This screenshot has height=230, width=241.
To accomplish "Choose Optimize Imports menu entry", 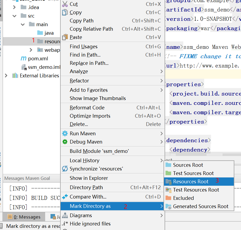I will pos(112,116).
